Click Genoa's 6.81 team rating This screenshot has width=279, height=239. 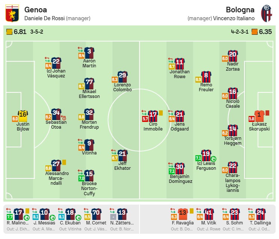20,32
